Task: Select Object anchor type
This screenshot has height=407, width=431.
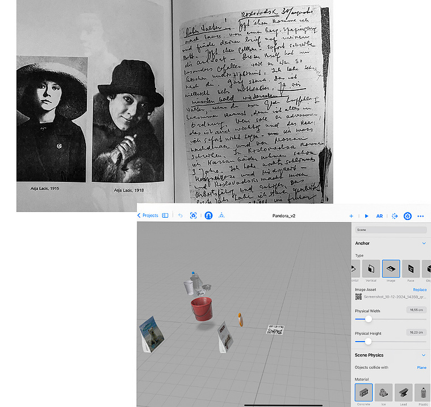Action: pos(427,269)
